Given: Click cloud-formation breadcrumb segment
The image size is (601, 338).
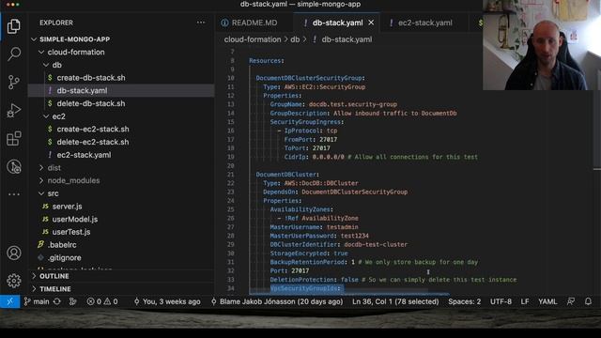Looking at the screenshot, I should 253,39.
